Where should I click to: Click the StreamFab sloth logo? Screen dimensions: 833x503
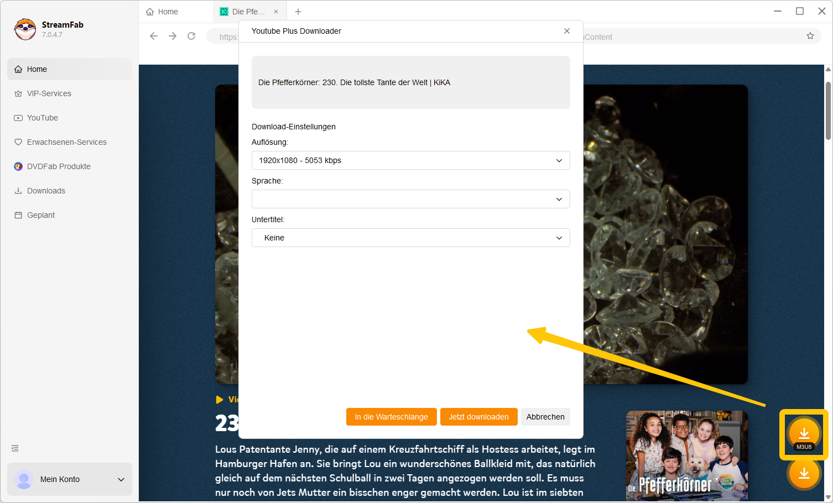coord(25,29)
